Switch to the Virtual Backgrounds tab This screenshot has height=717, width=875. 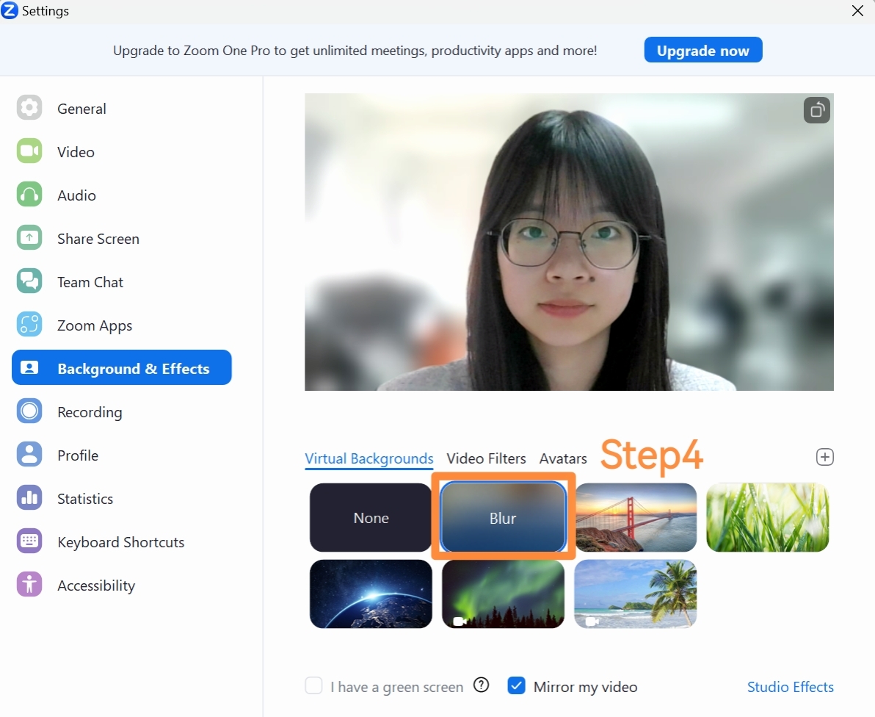(368, 458)
